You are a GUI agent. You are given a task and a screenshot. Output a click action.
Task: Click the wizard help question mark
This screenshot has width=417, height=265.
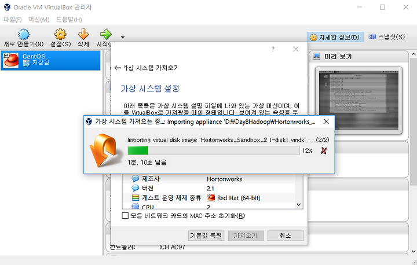(x=273, y=49)
